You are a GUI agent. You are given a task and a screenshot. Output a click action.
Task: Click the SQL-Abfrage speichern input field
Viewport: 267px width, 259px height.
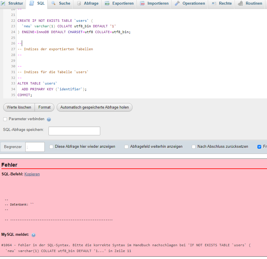74,131
